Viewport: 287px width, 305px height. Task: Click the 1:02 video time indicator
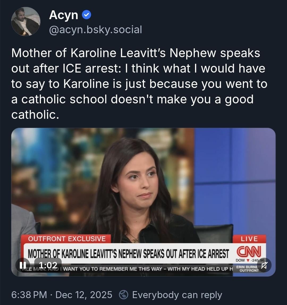pos(48,265)
